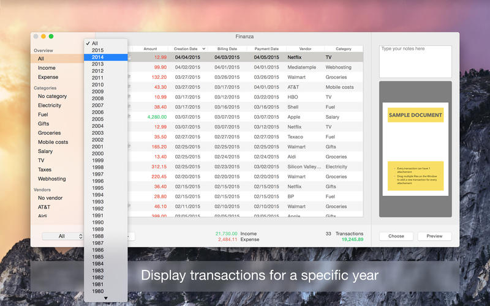Click the 46.10 Walmart amount cell

(160, 206)
